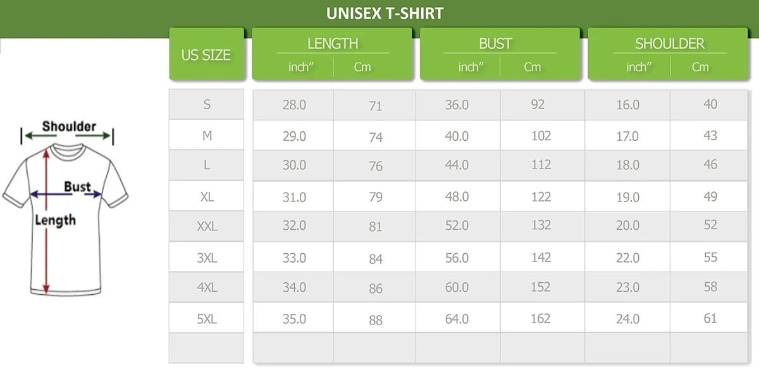
Task: Select the LENGTH column header
Action: click(x=333, y=44)
